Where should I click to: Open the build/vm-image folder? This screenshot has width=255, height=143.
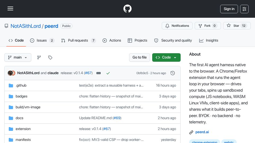click(x=28, y=107)
